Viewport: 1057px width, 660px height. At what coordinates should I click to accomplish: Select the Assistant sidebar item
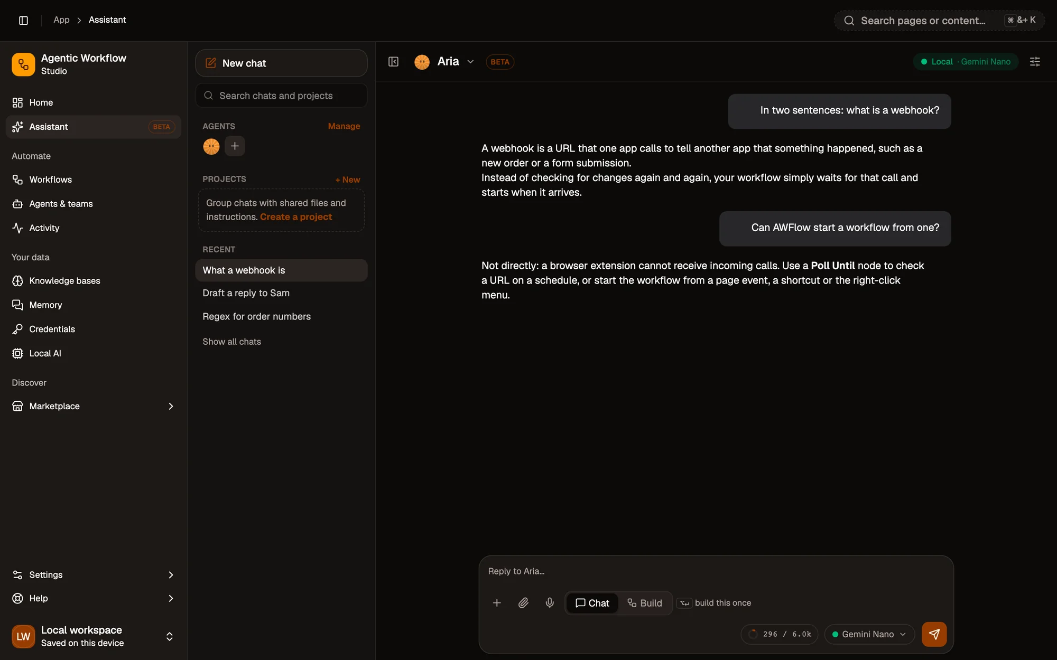click(x=93, y=127)
